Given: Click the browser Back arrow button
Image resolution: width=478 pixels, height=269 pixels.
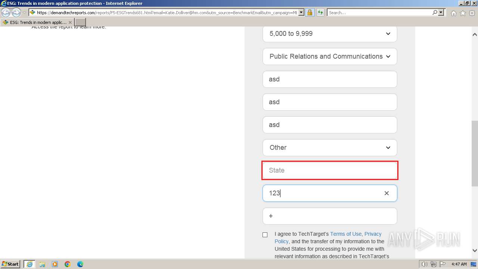Looking at the screenshot, I should 6,13.
